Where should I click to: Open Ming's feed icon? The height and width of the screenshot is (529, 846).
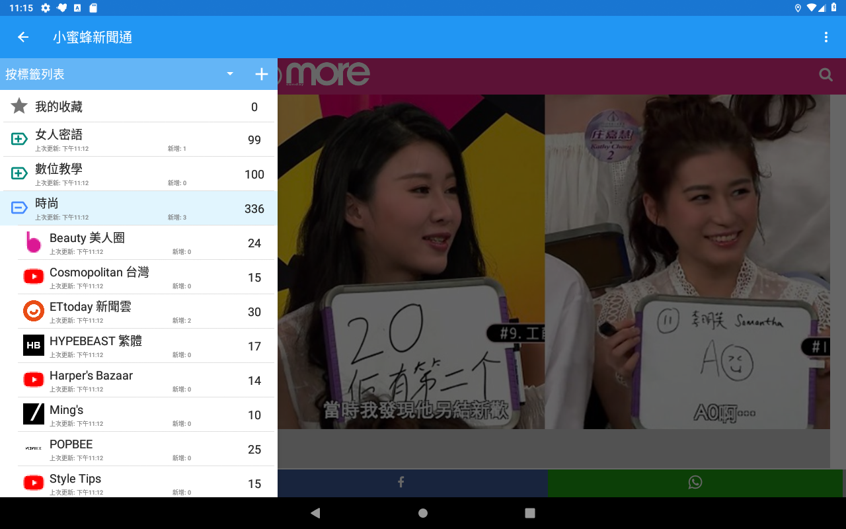pyautogui.click(x=34, y=414)
